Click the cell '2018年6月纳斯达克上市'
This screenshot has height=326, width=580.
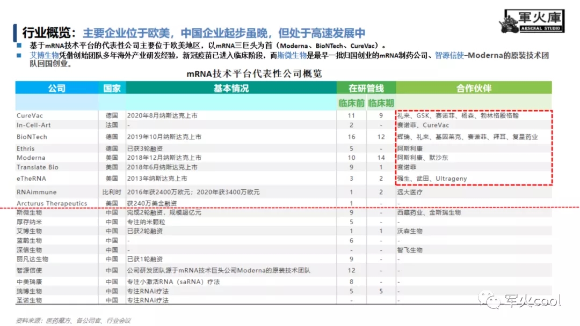click(x=162, y=167)
